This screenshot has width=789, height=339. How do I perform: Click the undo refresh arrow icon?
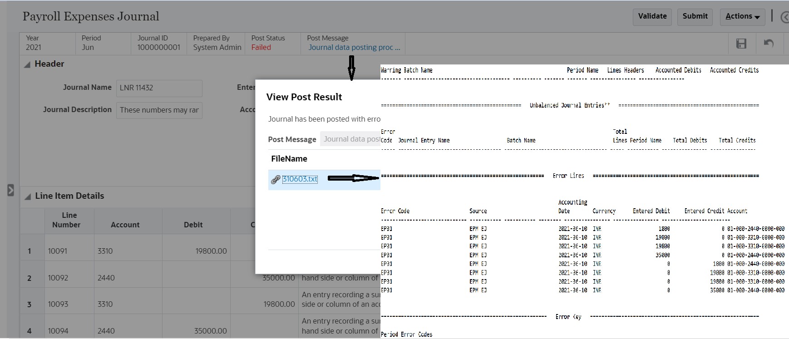point(769,44)
